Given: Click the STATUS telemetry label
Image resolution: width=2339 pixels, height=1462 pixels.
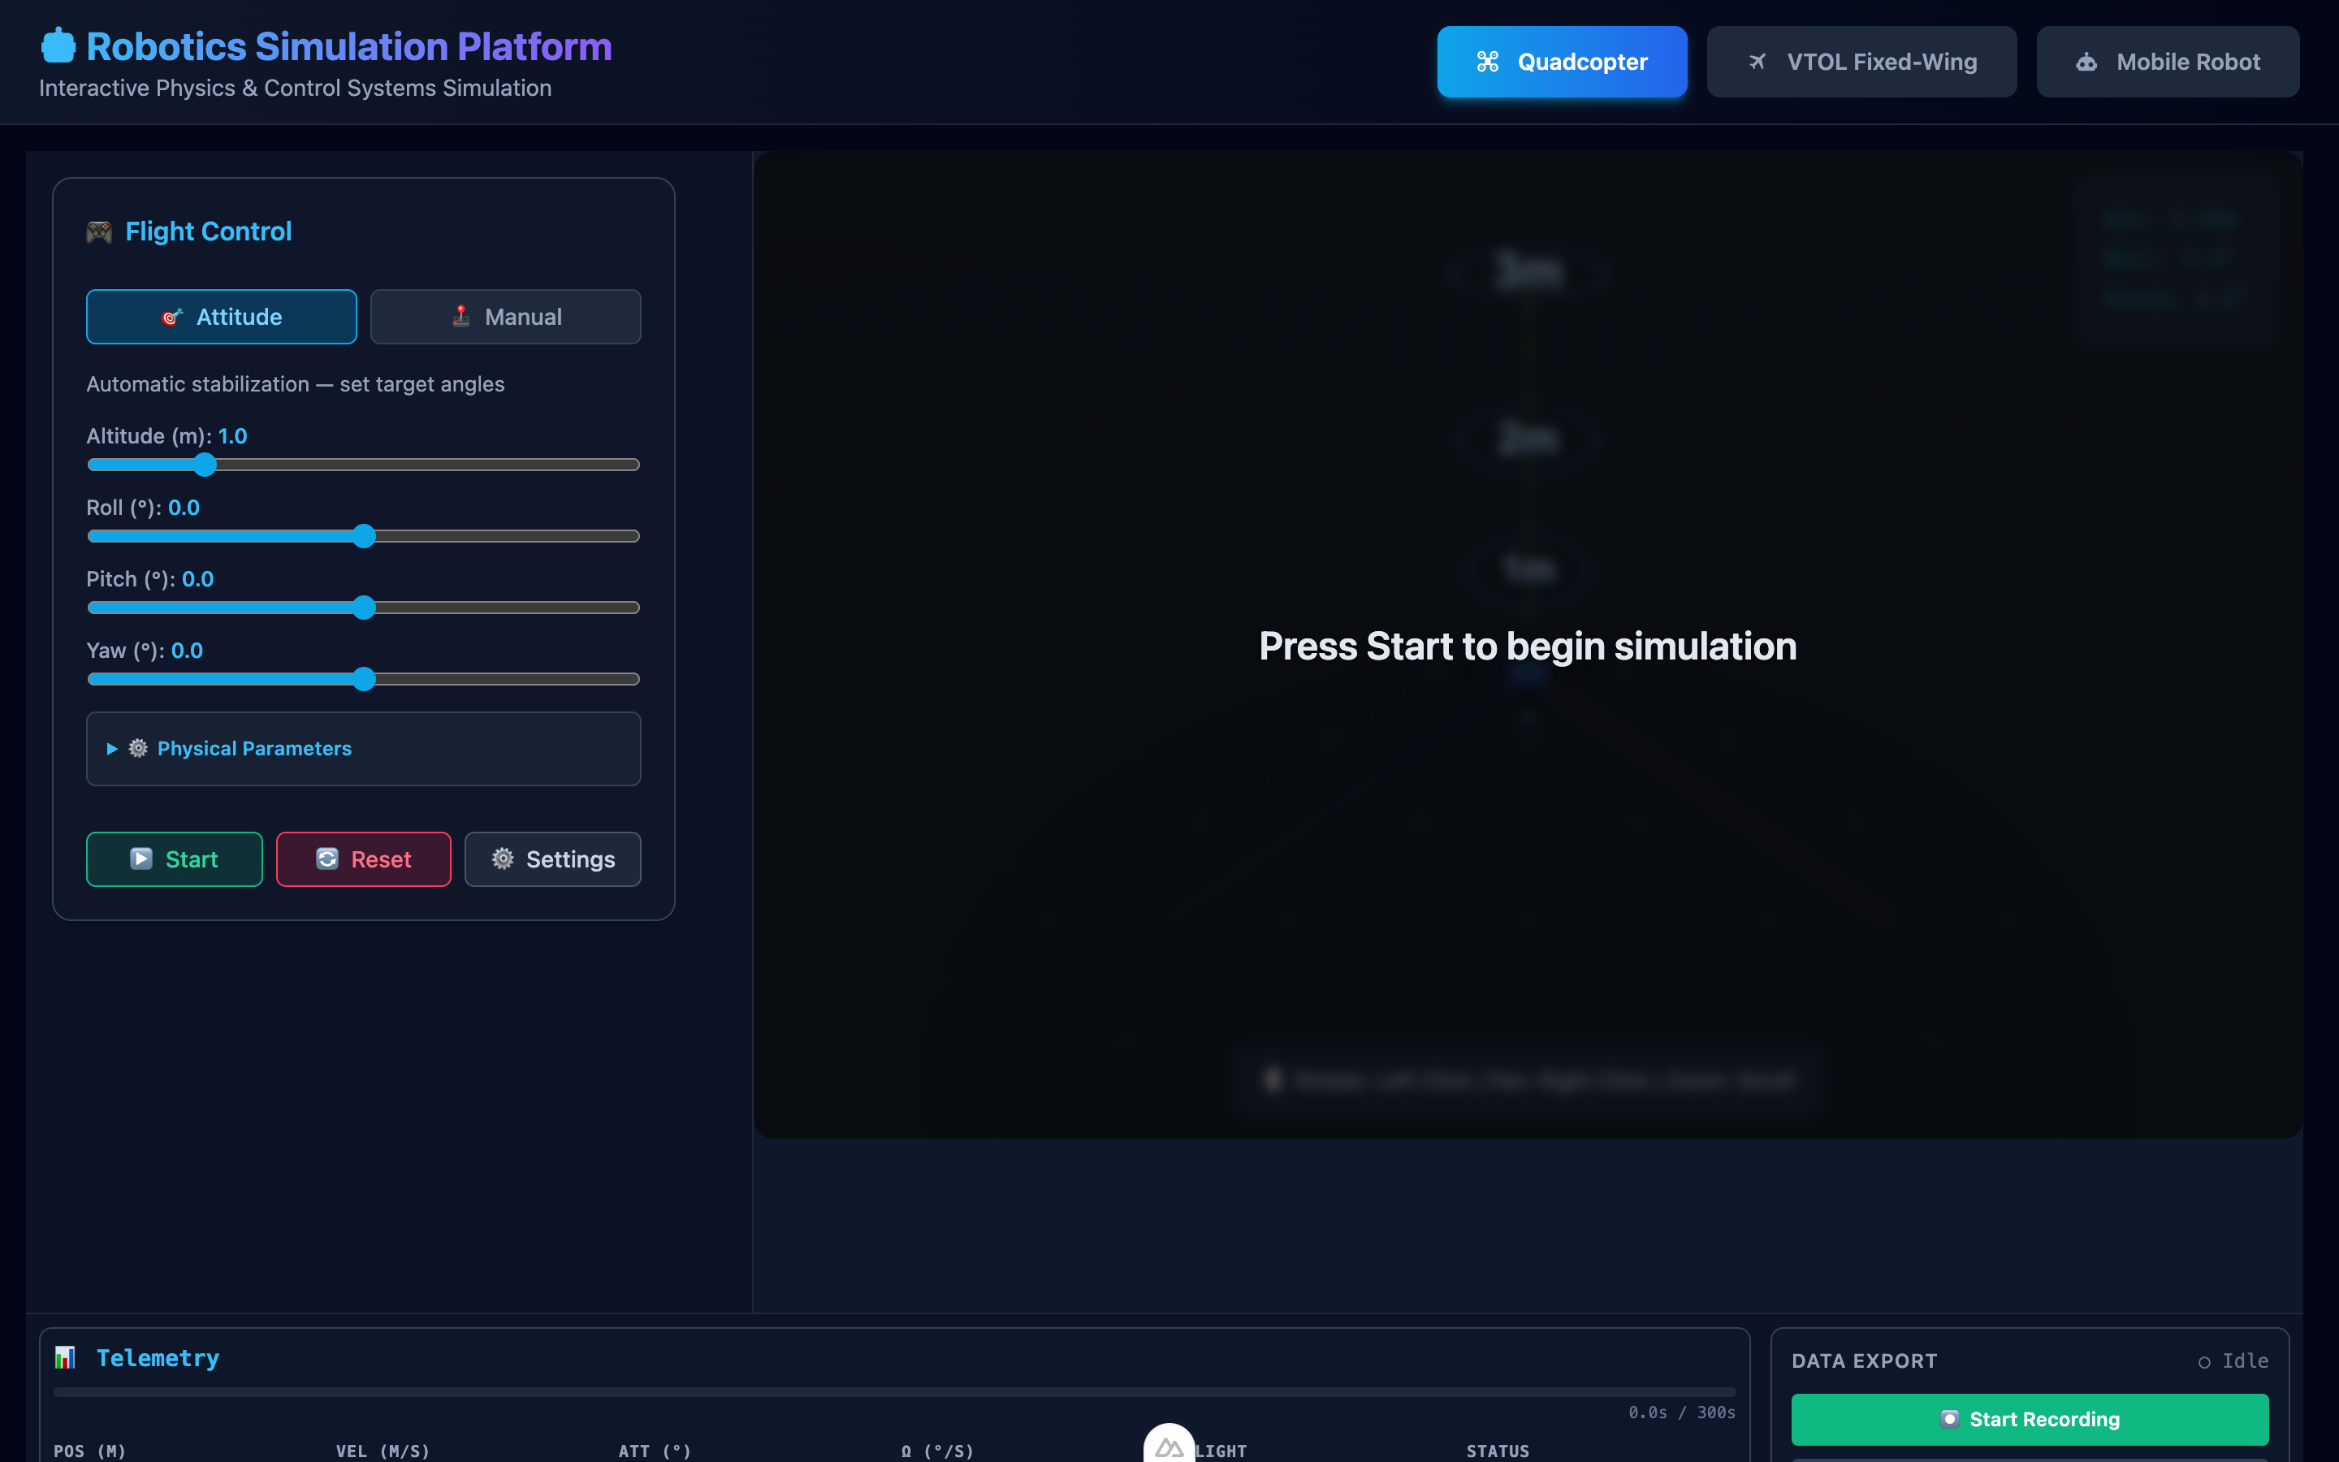Looking at the screenshot, I should pos(1498,1451).
